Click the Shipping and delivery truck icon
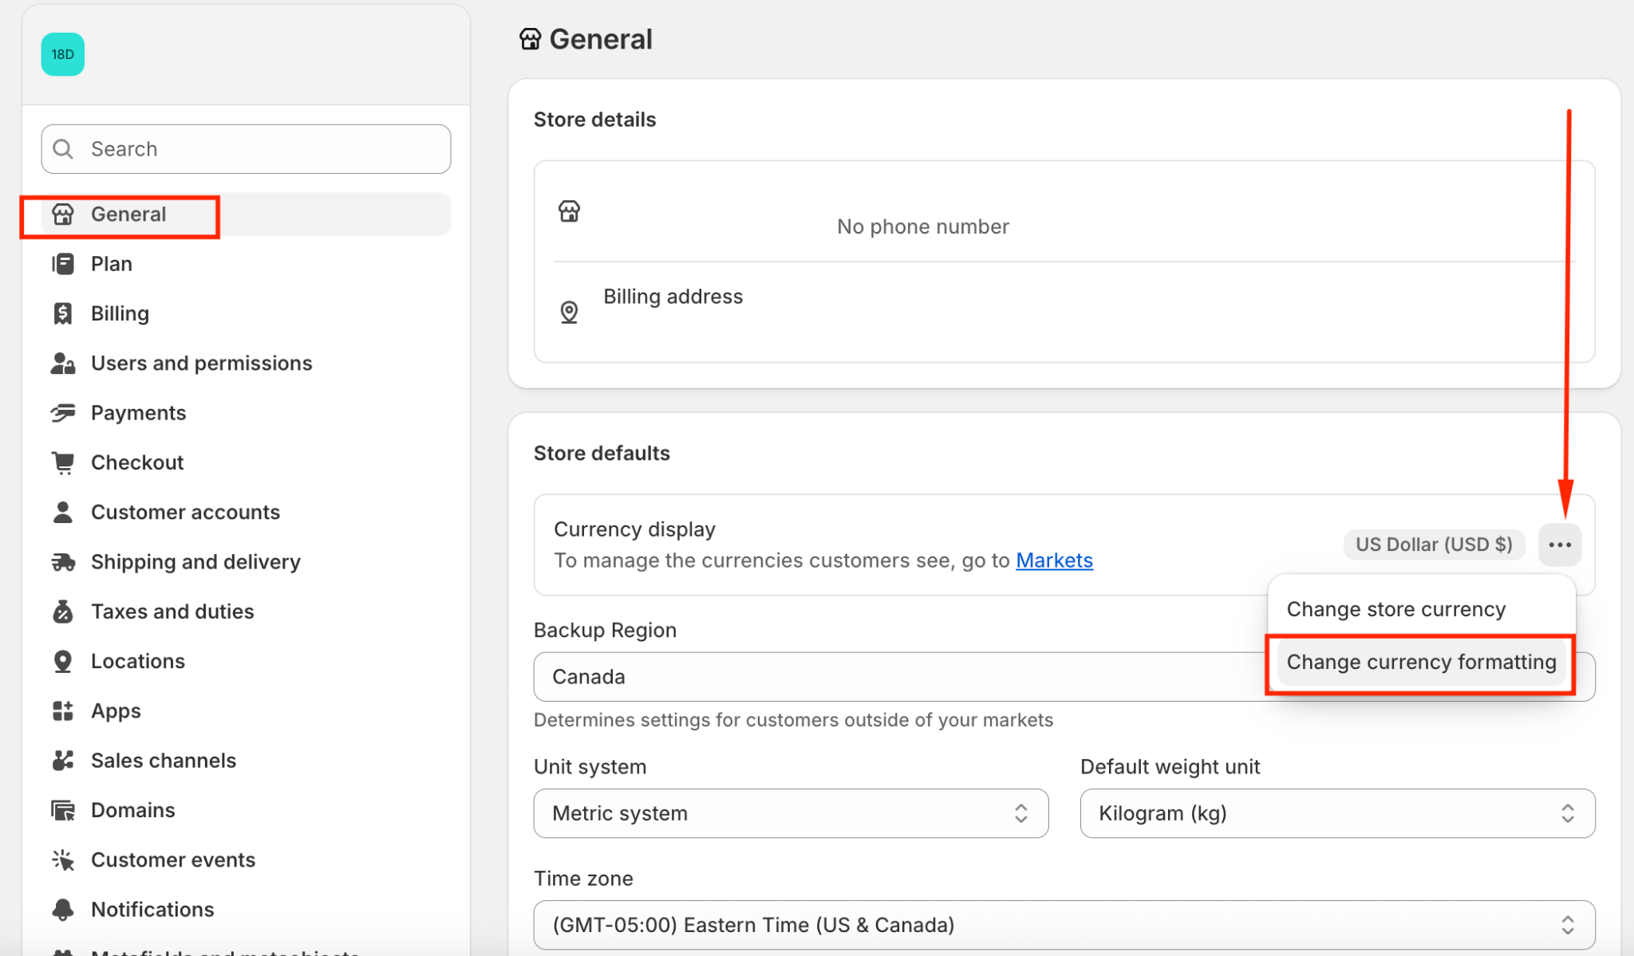 click(x=62, y=562)
